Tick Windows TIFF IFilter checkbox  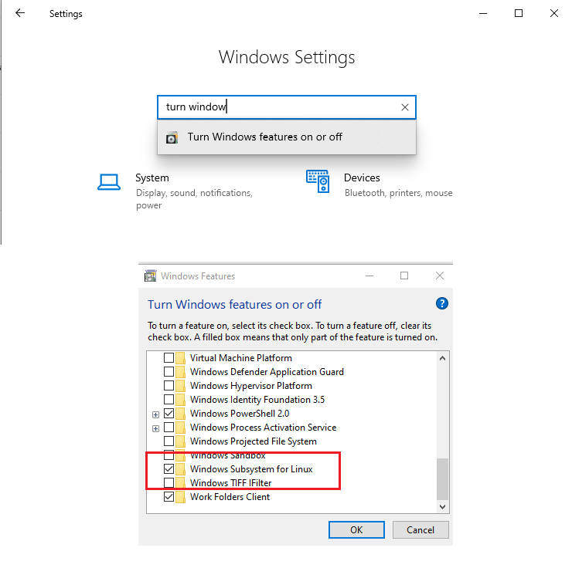[x=169, y=483]
